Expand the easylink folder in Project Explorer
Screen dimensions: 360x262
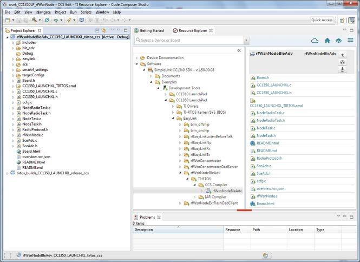click(x=14, y=59)
